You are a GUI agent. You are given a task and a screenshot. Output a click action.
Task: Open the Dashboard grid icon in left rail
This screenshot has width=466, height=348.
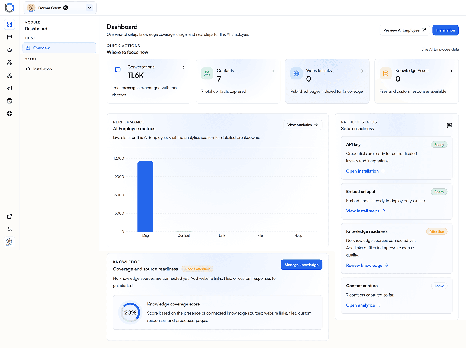(x=9, y=24)
